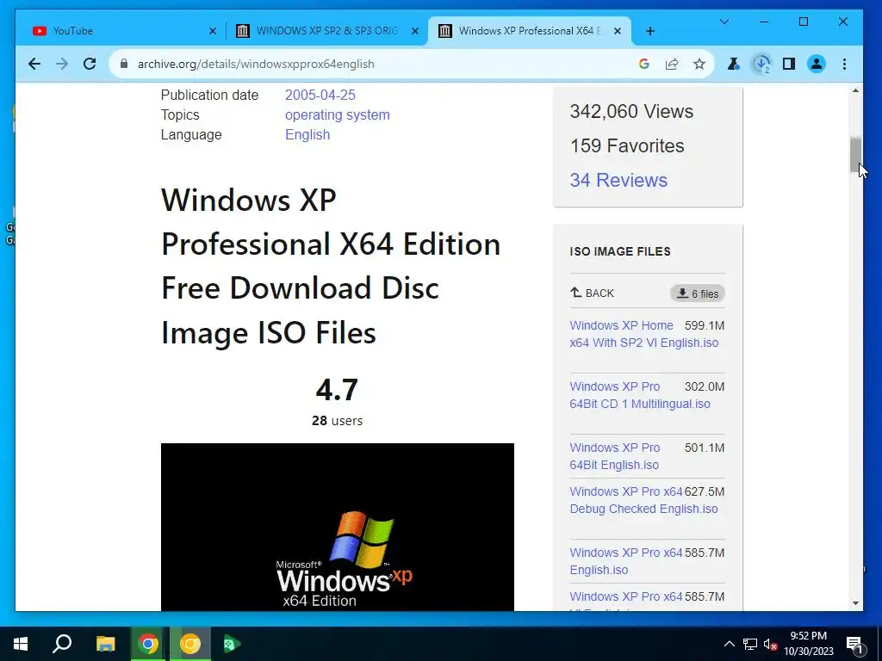Download all via the 6 files button
This screenshot has height=661, width=882.
(698, 293)
